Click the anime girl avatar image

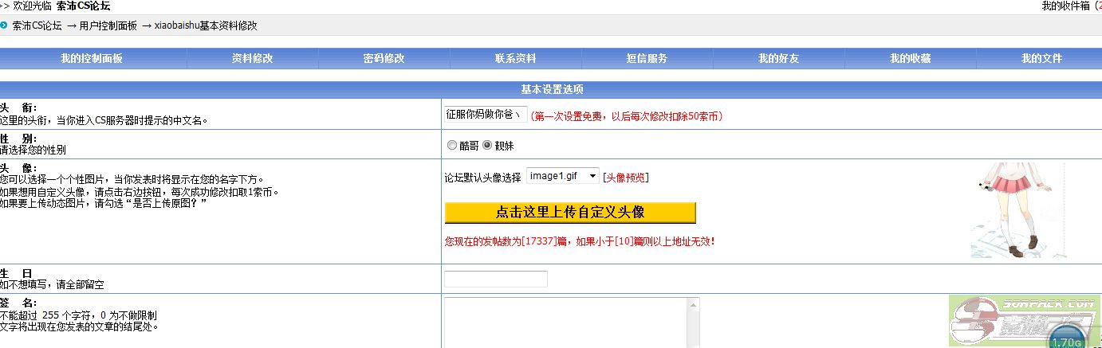coord(1017,210)
